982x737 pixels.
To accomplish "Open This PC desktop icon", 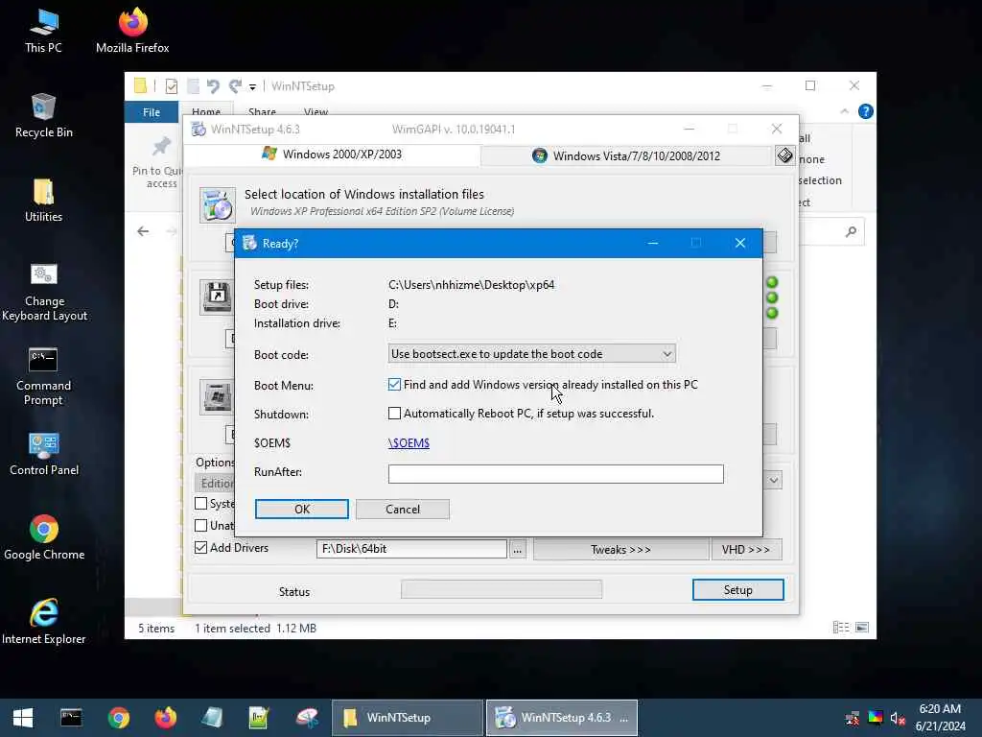I will (x=43, y=30).
